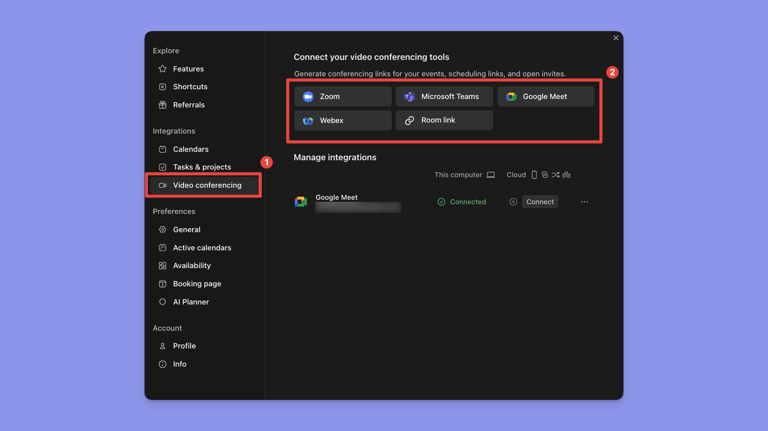768x431 pixels.
Task: Click the phone icon next to Cloud
Action: [x=535, y=175]
